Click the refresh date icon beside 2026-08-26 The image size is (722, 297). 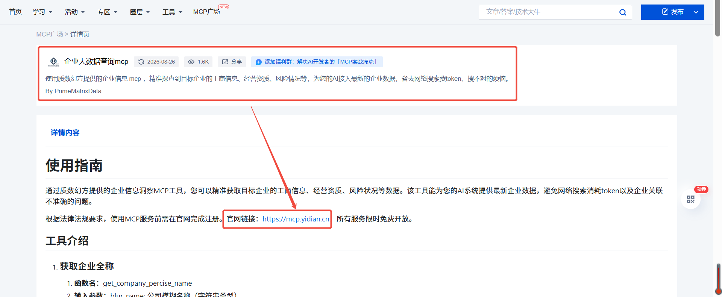point(141,62)
